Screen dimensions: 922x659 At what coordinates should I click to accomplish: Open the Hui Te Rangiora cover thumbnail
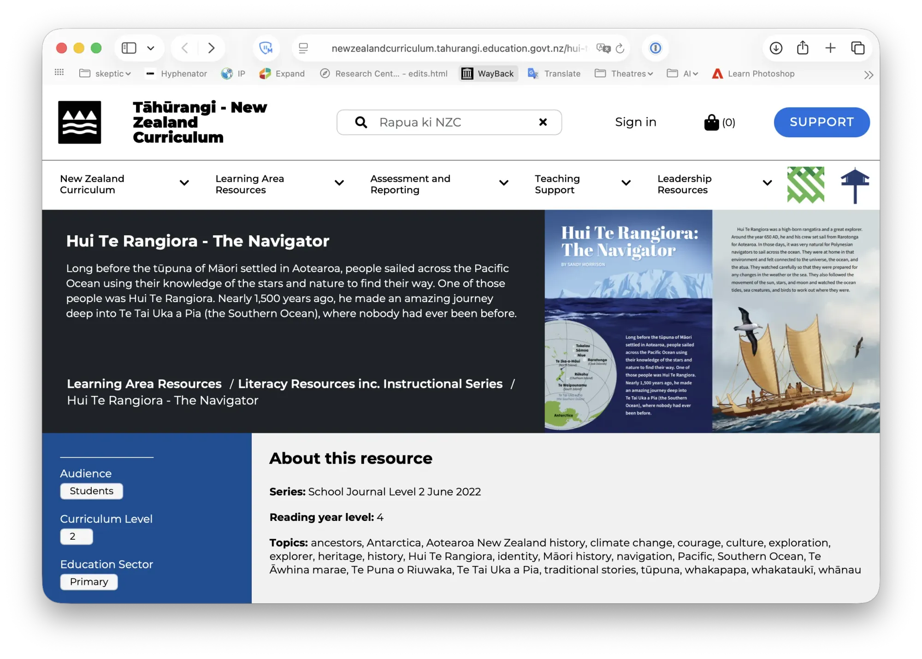(x=712, y=321)
